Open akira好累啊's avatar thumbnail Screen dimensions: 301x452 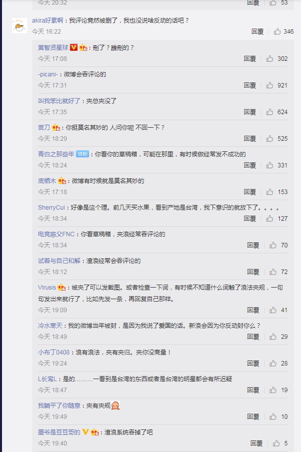click(x=20, y=25)
